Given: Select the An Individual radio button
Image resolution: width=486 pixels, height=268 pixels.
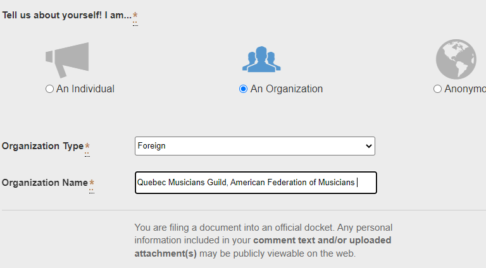Looking at the screenshot, I should click(49, 89).
